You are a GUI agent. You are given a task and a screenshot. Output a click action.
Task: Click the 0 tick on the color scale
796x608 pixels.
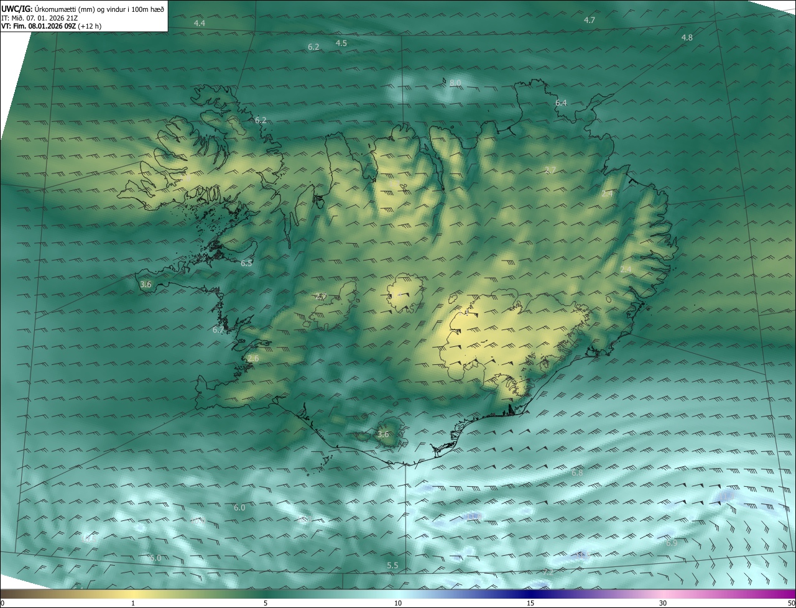point(2,603)
